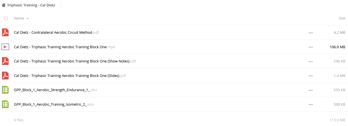
Task: Open more options for Show Notes pdf
Action: tap(311, 61)
